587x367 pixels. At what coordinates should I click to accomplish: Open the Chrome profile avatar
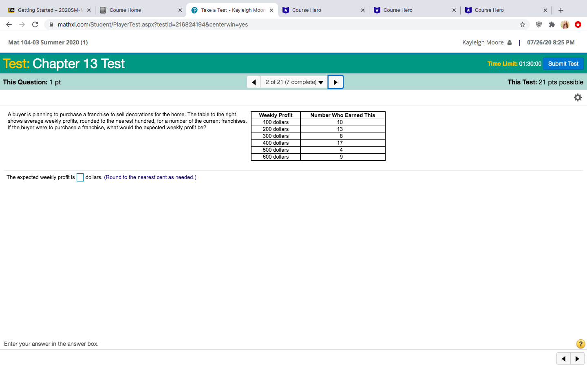point(565,24)
